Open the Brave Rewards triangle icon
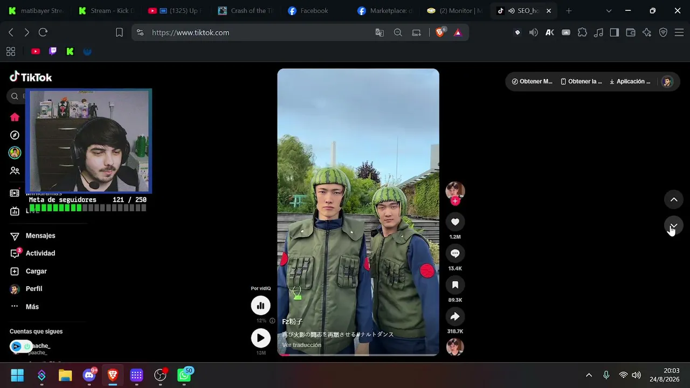690x388 pixels. (458, 32)
